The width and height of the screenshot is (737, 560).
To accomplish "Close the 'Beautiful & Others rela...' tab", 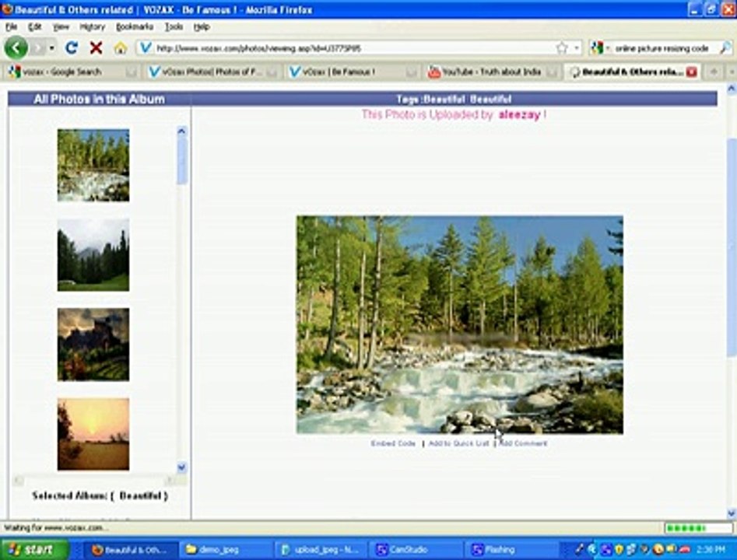I will [x=691, y=72].
